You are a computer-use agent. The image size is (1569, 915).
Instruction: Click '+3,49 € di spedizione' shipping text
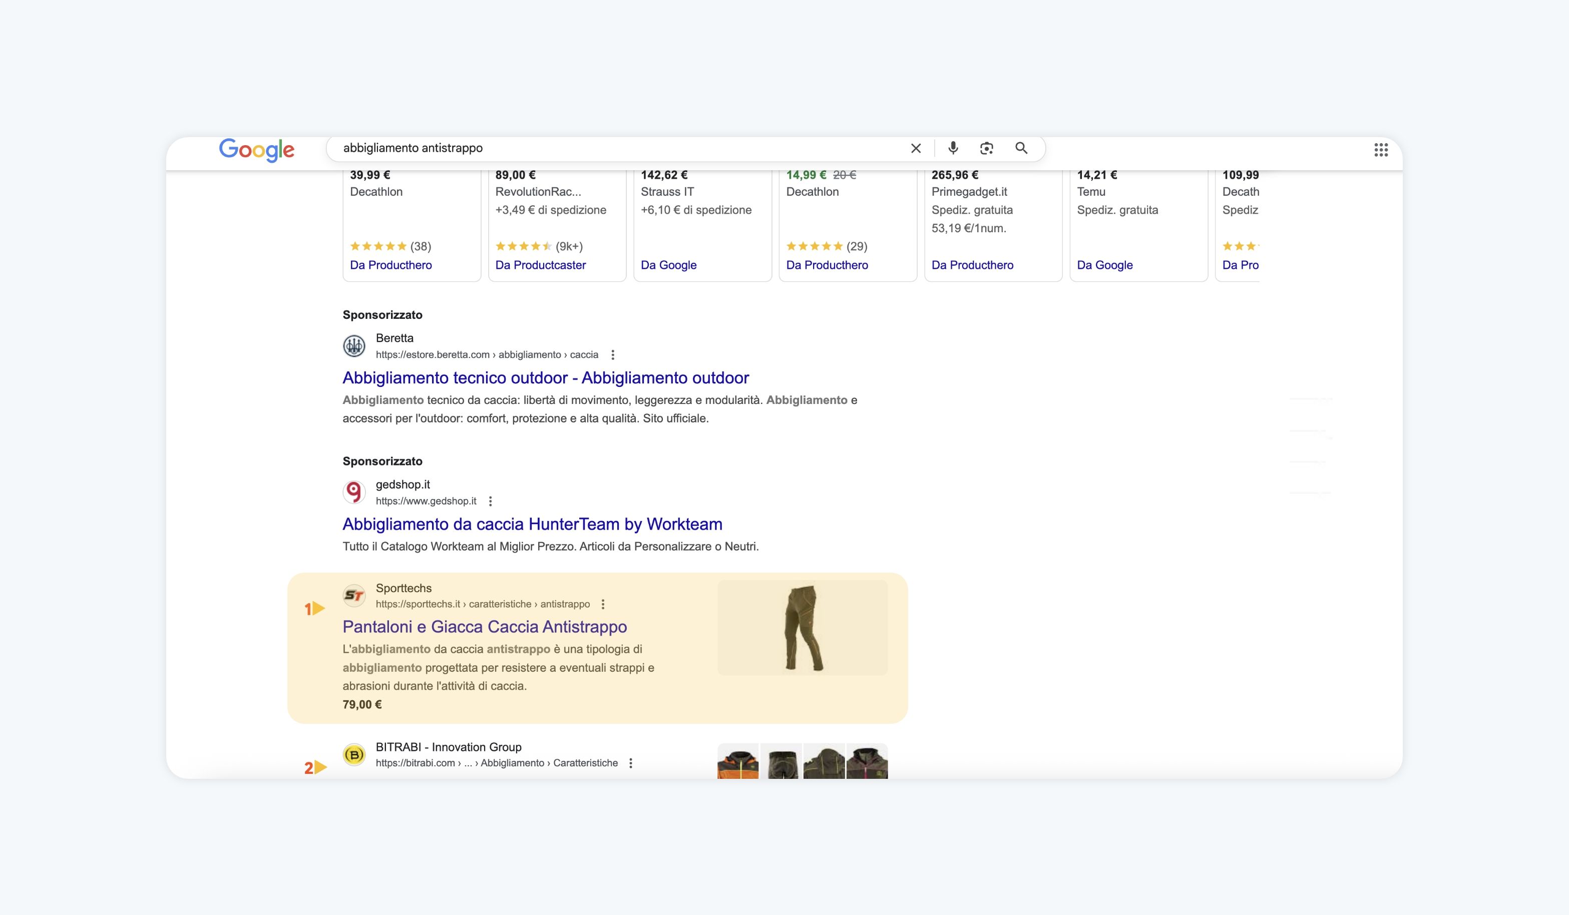tap(551, 210)
